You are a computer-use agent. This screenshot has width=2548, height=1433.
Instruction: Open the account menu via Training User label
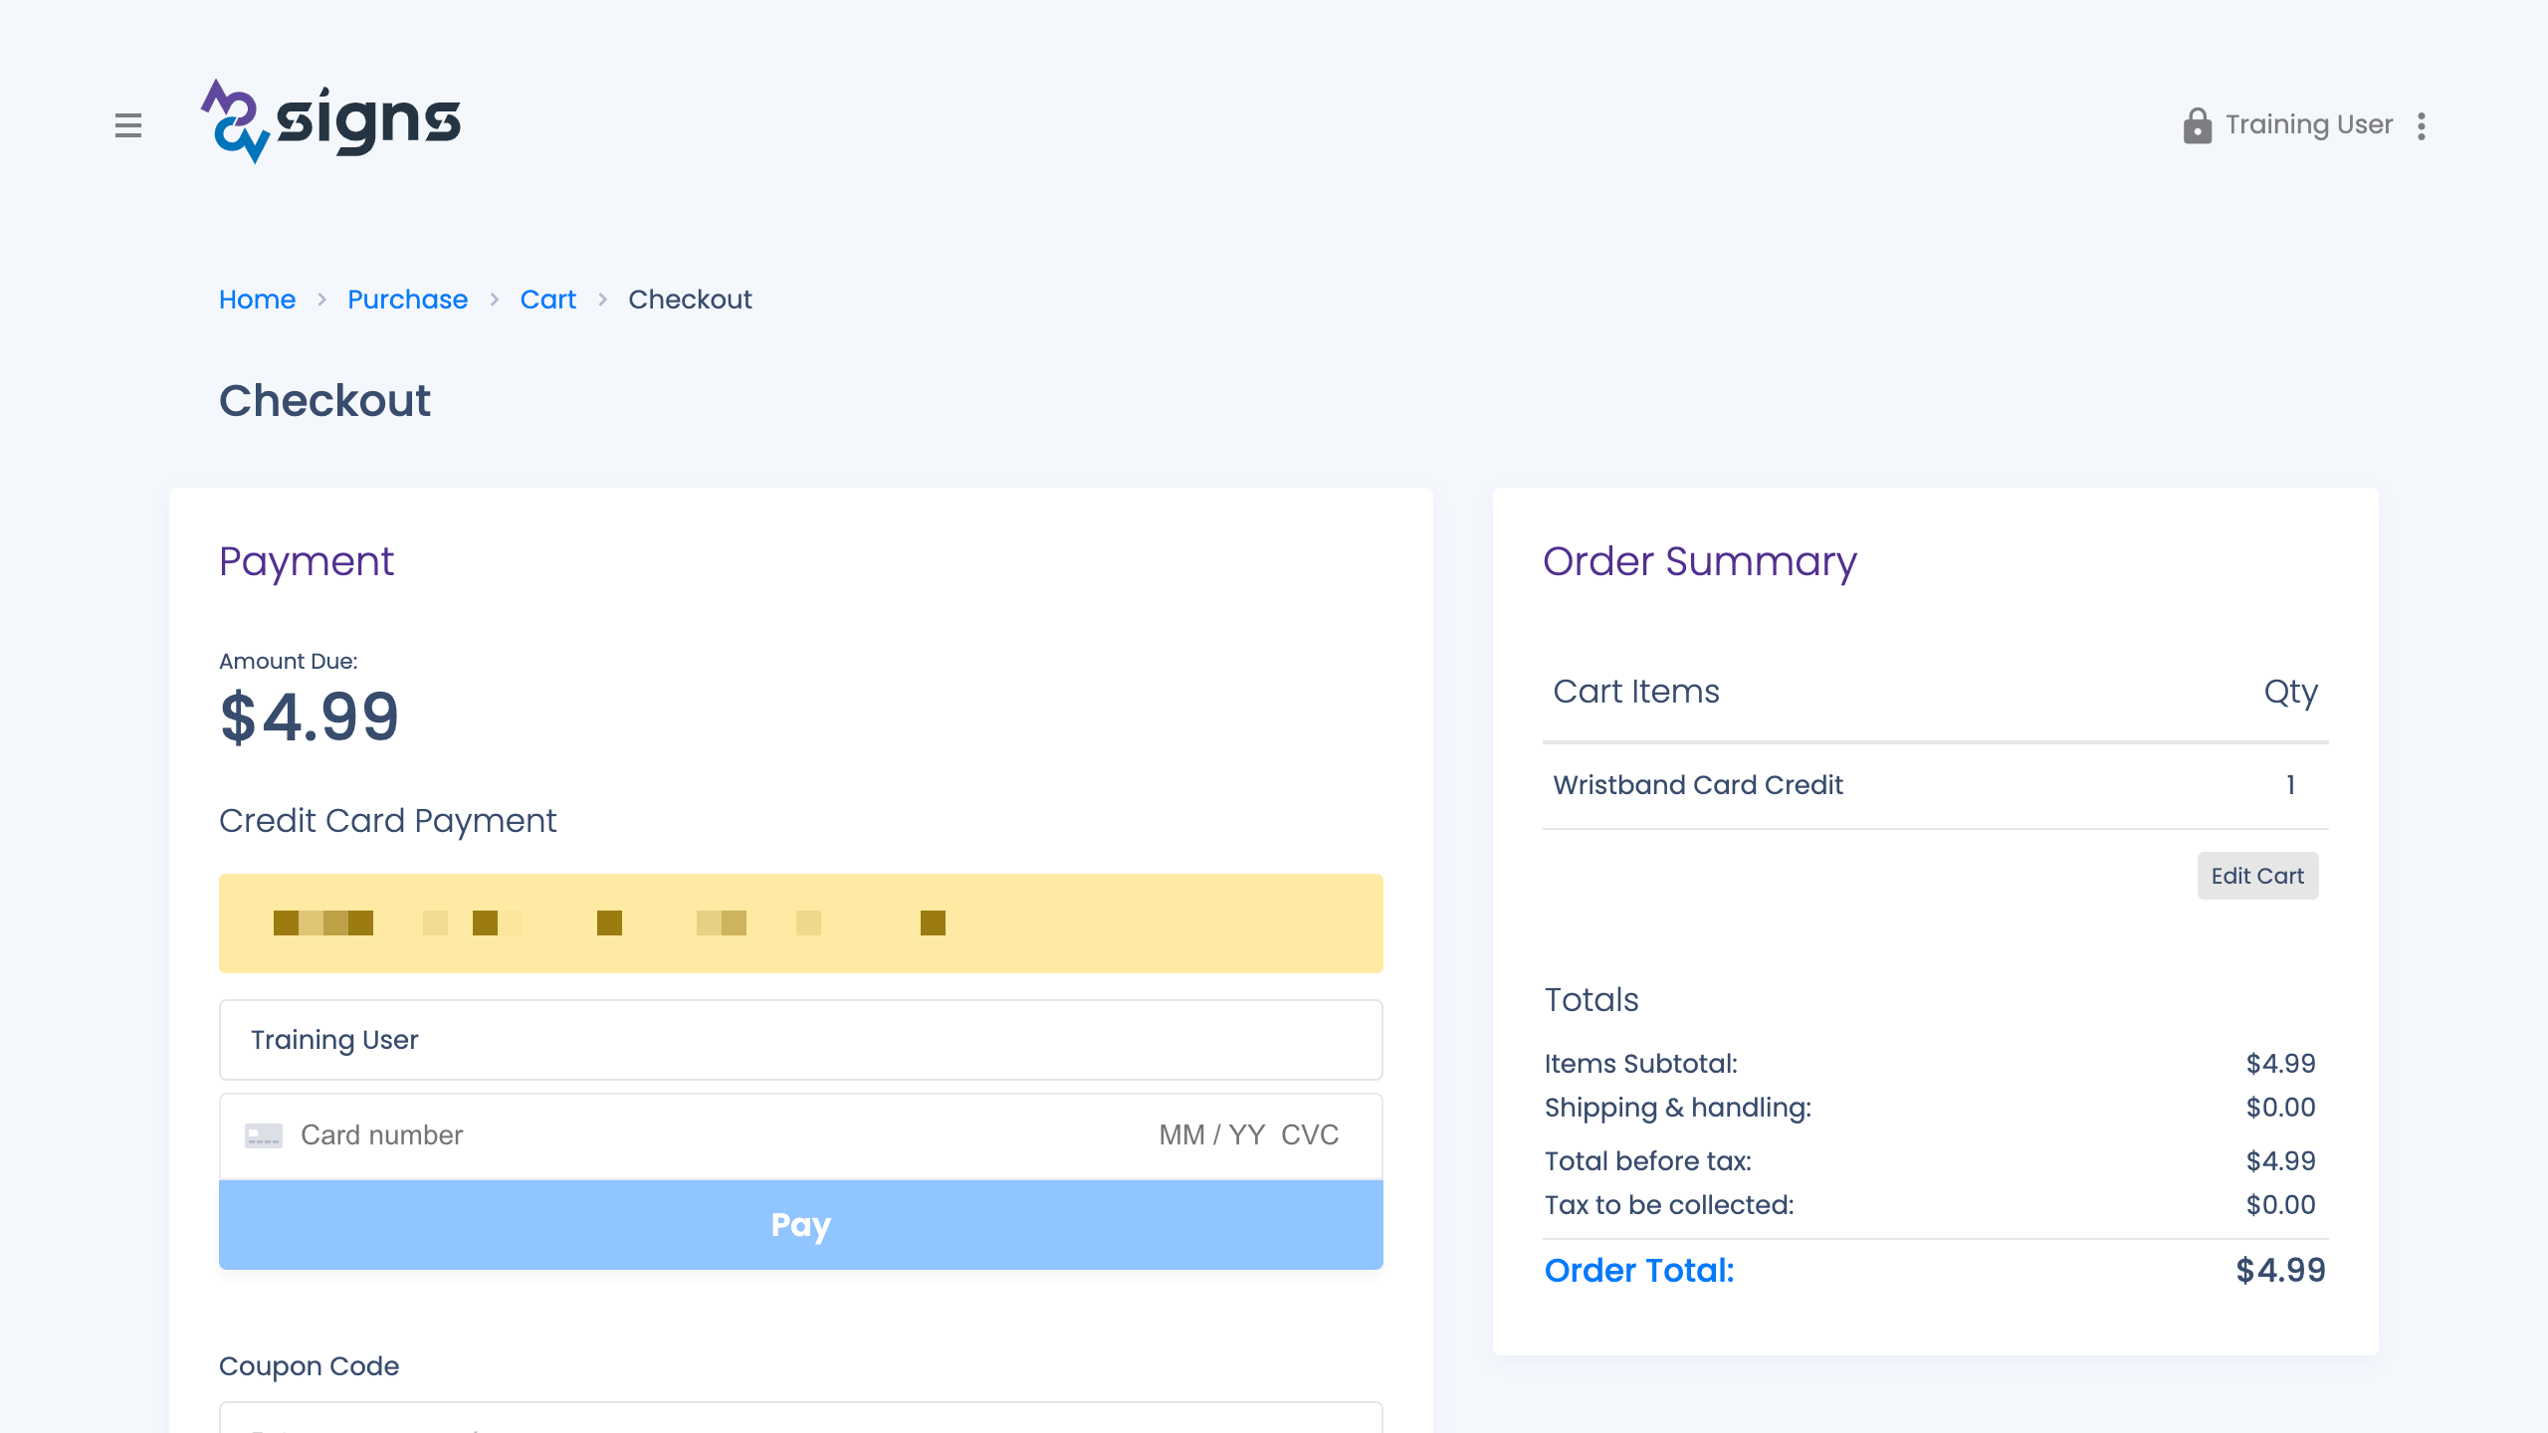(x=2308, y=124)
